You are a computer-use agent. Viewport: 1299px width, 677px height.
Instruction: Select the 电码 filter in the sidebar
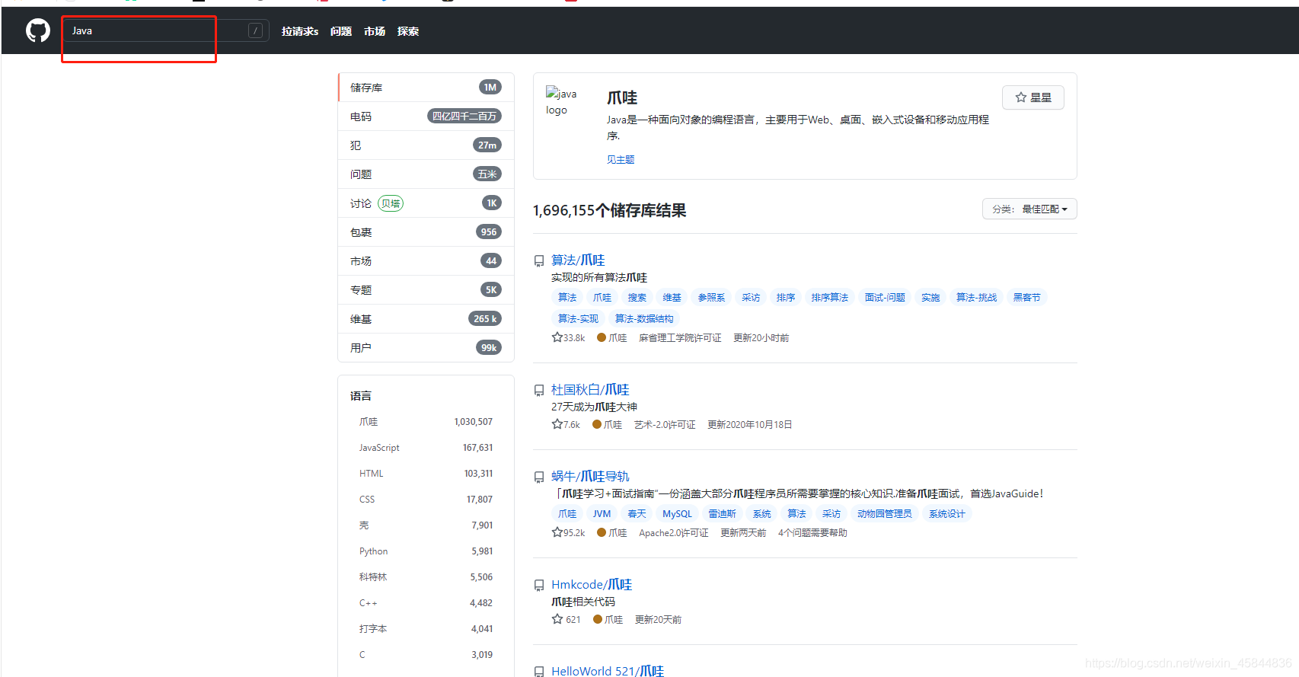[x=426, y=117]
